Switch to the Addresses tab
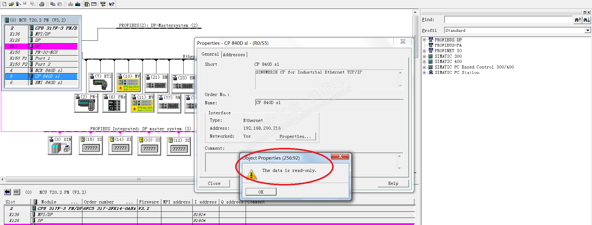Viewport: 592px width, 225px height. [234, 55]
